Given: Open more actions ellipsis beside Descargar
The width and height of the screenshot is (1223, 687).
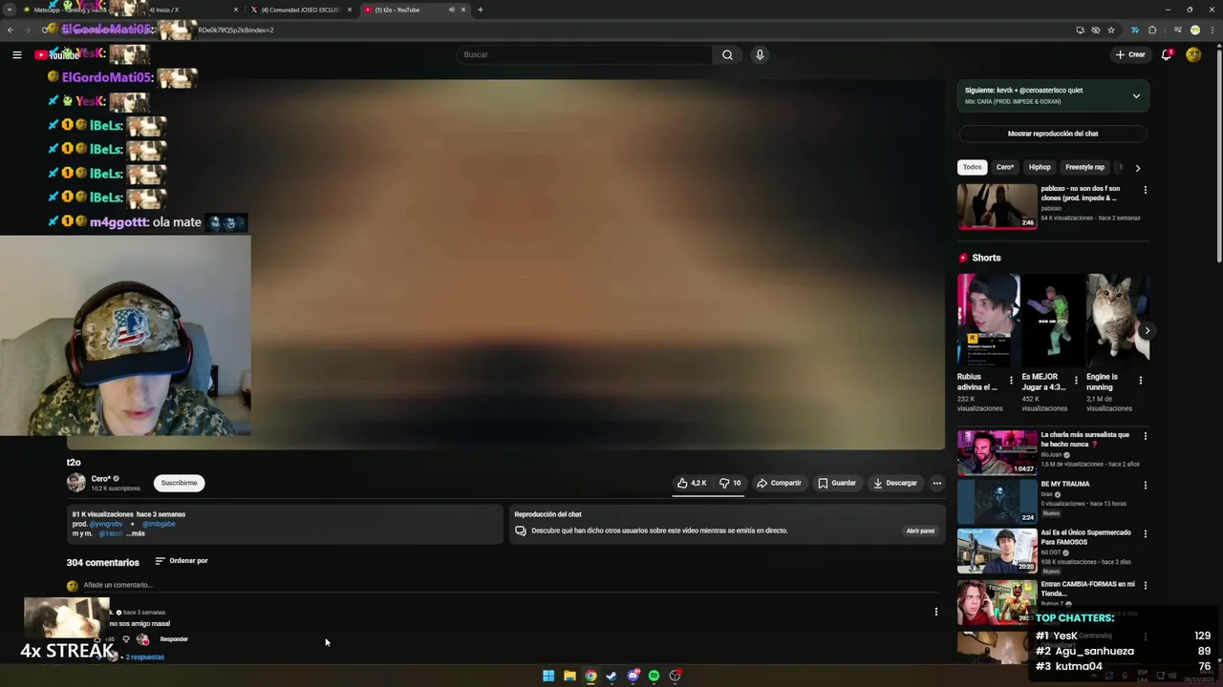Looking at the screenshot, I should click(937, 483).
